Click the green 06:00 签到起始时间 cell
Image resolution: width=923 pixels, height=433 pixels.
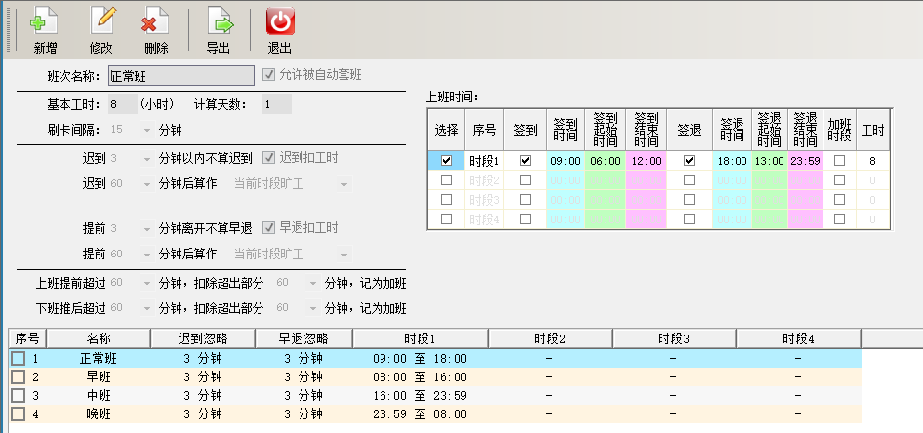click(605, 161)
